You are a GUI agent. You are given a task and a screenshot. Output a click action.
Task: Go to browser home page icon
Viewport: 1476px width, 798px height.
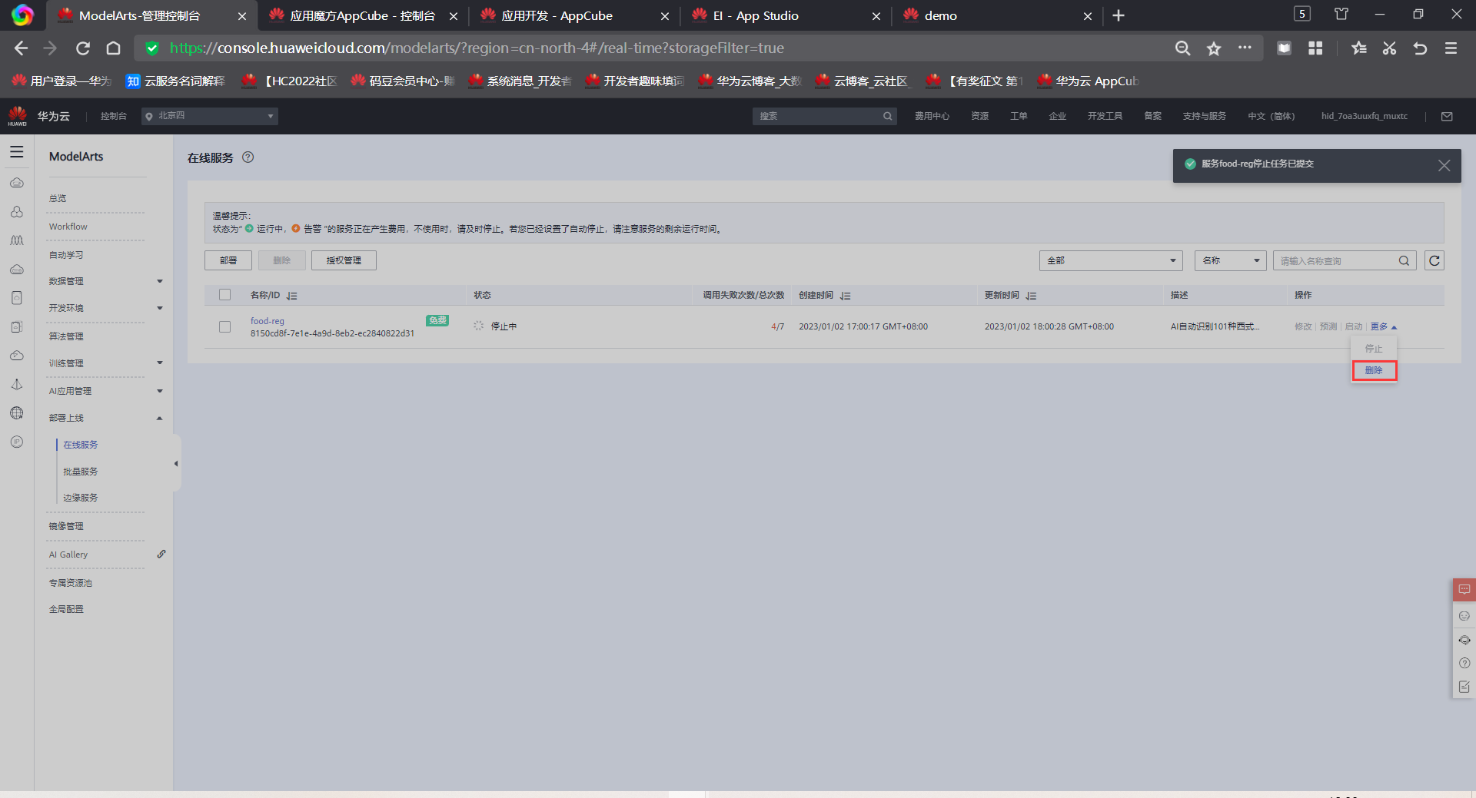[x=114, y=48]
